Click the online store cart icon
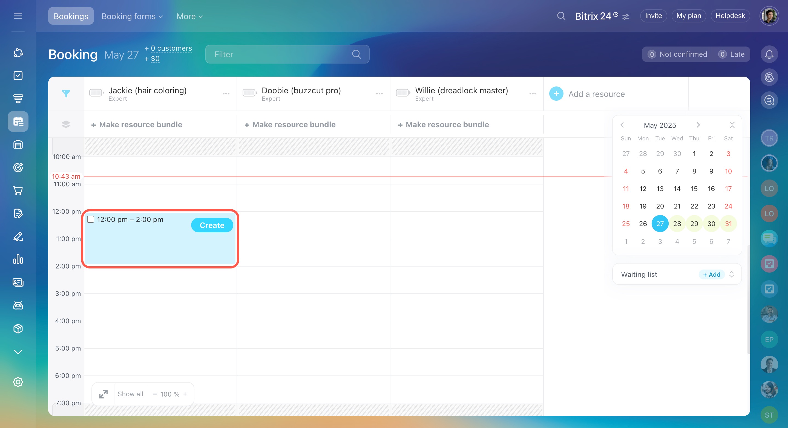Viewport: 788px width, 428px height. tap(18, 190)
